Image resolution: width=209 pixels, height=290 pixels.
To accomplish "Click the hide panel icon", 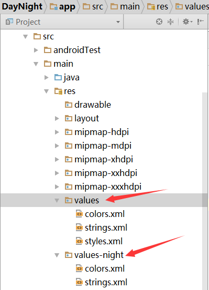I will (x=200, y=22).
